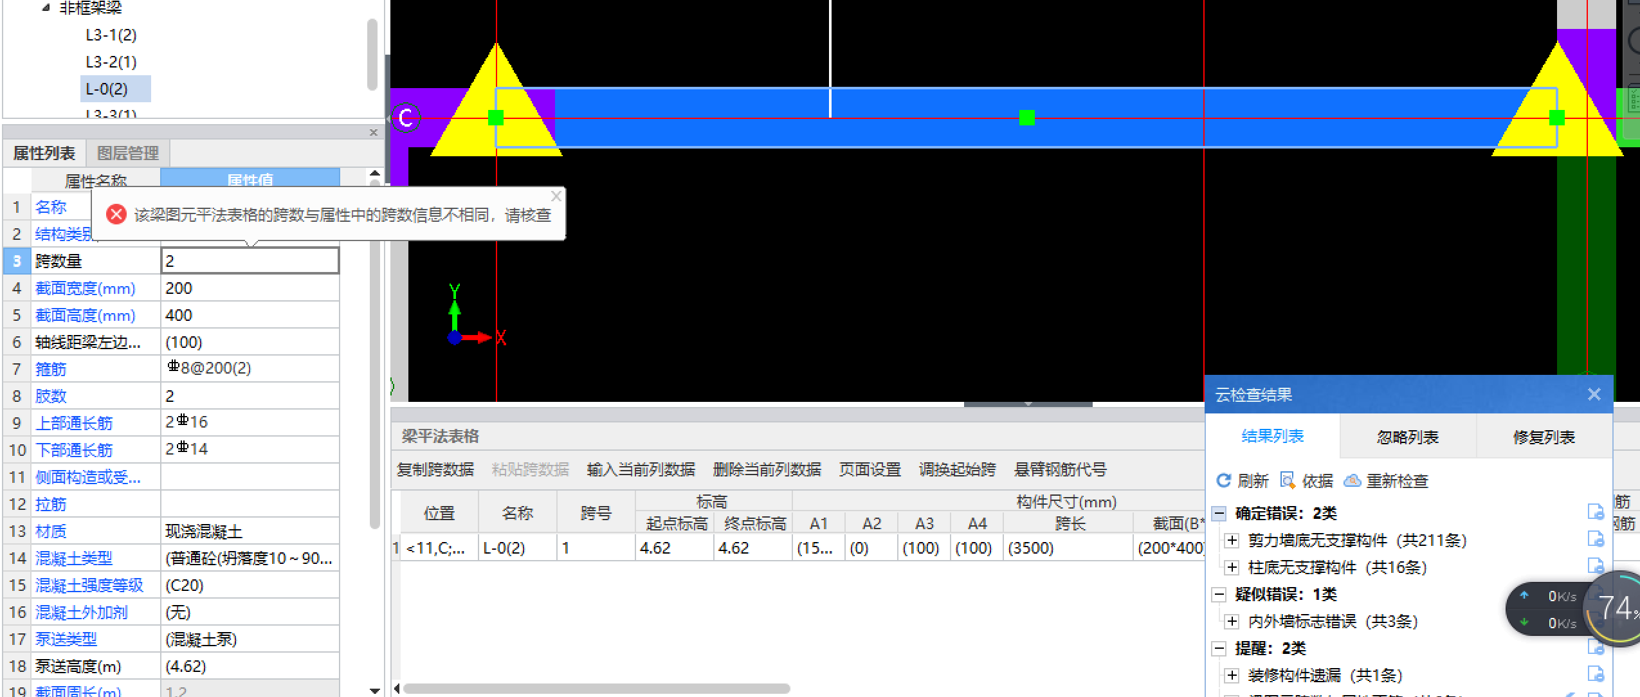This screenshot has height=697, width=1640.
Task: Collapse the 提醒 group
Action: tap(1219, 648)
